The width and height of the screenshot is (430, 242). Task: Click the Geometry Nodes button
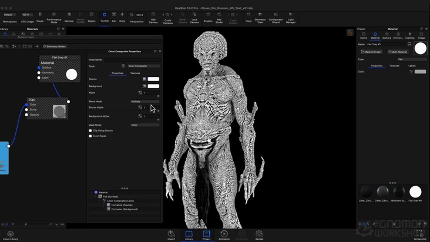click(54, 46)
